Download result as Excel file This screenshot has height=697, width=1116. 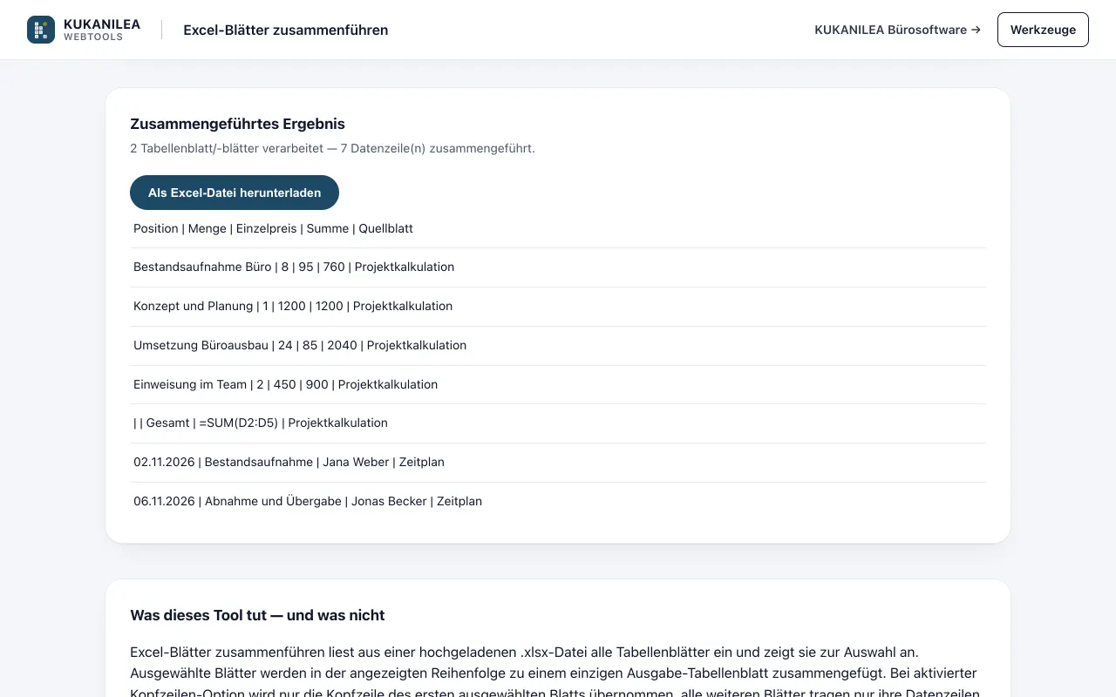point(235,193)
